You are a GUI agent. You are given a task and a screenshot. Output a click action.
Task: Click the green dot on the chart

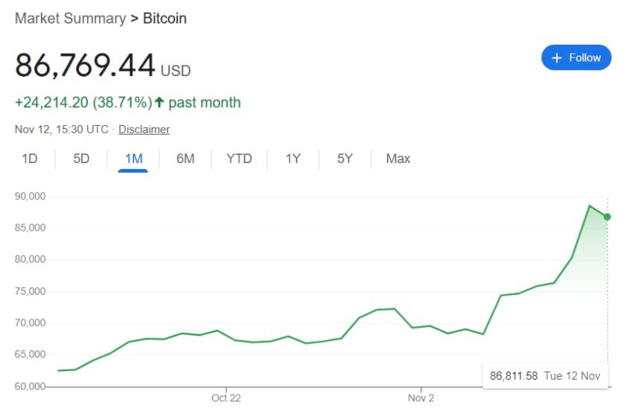607,217
